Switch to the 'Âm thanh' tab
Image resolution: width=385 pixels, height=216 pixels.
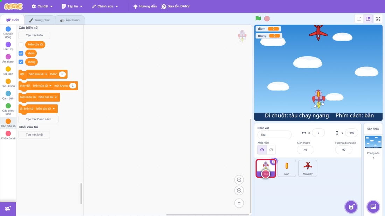click(70, 20)
